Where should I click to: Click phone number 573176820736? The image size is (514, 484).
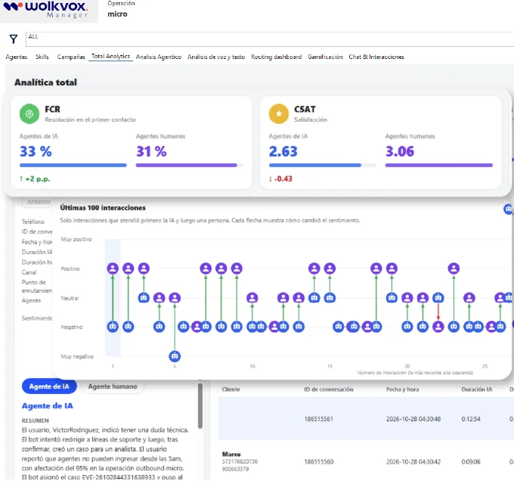240,461
